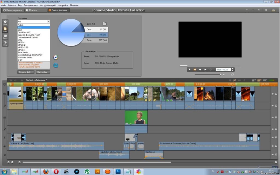Switch to storyboard view icon

[253, 80]
